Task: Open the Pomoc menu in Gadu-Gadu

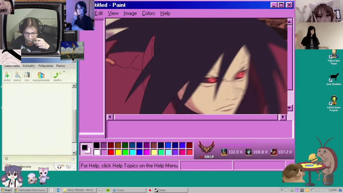Action: coord(61,66)
